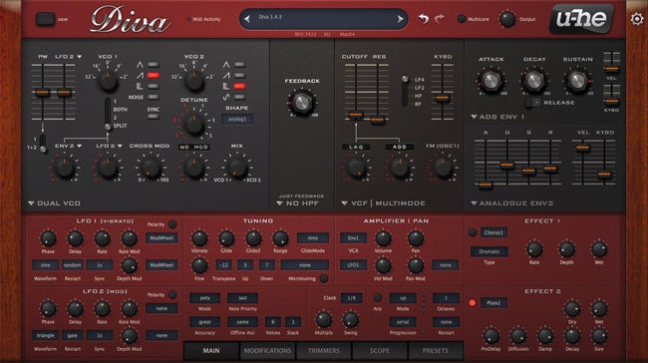Enable VCO 2 triangle waveform switch

tap(239, 65)
